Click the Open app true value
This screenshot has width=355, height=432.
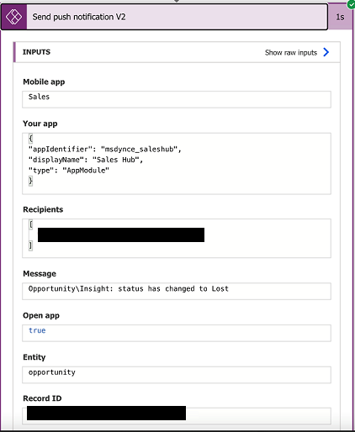(x=37, y=330)
